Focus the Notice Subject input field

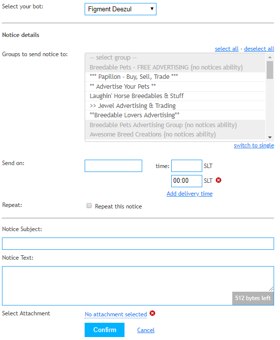(x=138, y=243)
